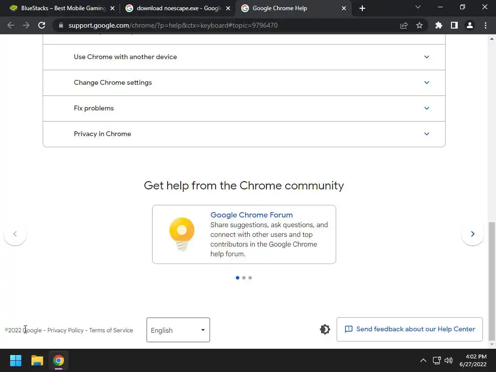Open the tab search chevron
Viewport: 496px width, 372px height.
point(418,7)
